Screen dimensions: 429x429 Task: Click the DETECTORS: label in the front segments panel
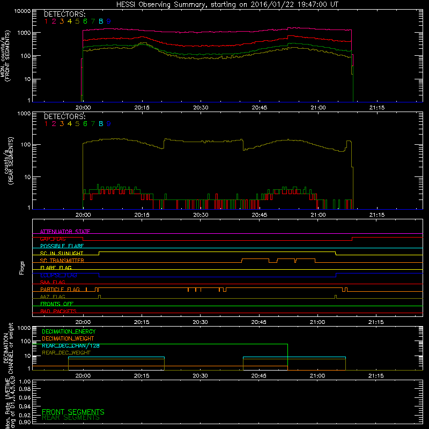click(65, 14)
